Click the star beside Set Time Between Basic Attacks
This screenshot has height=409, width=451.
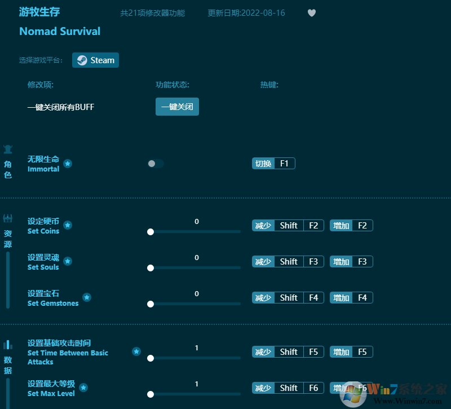tap(136, 351)
